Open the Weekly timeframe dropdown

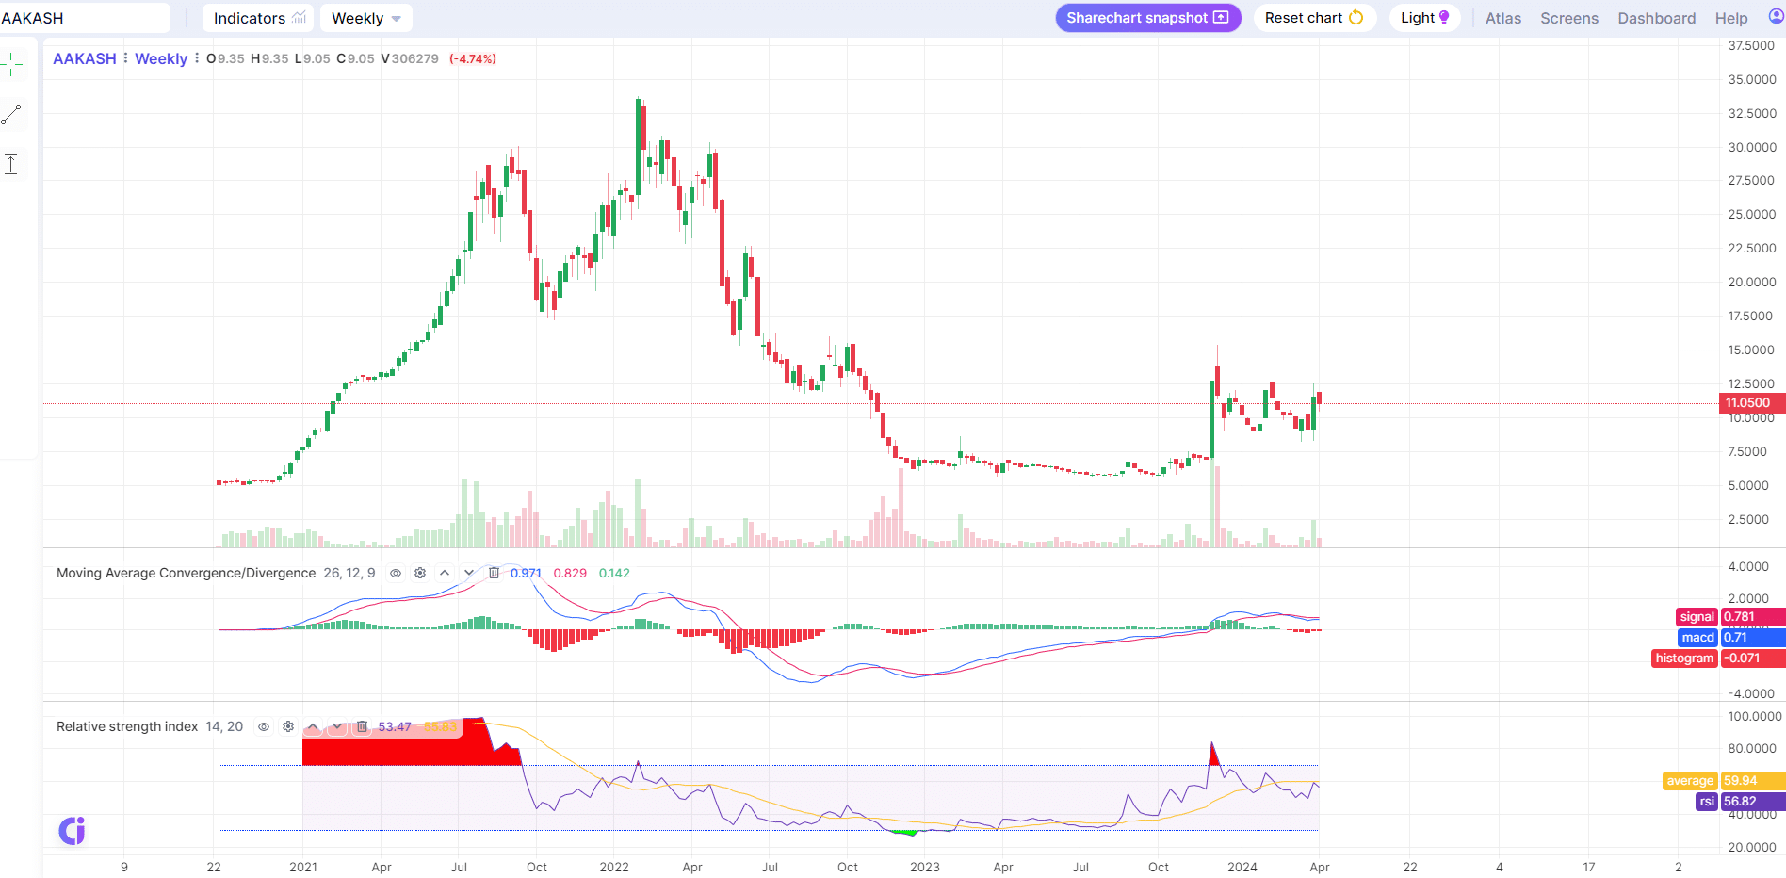coord(366,18)
